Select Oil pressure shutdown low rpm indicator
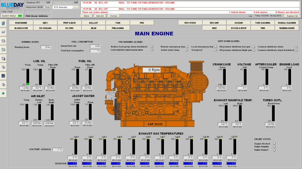The image size is (302, 169). tap(254, 47)
